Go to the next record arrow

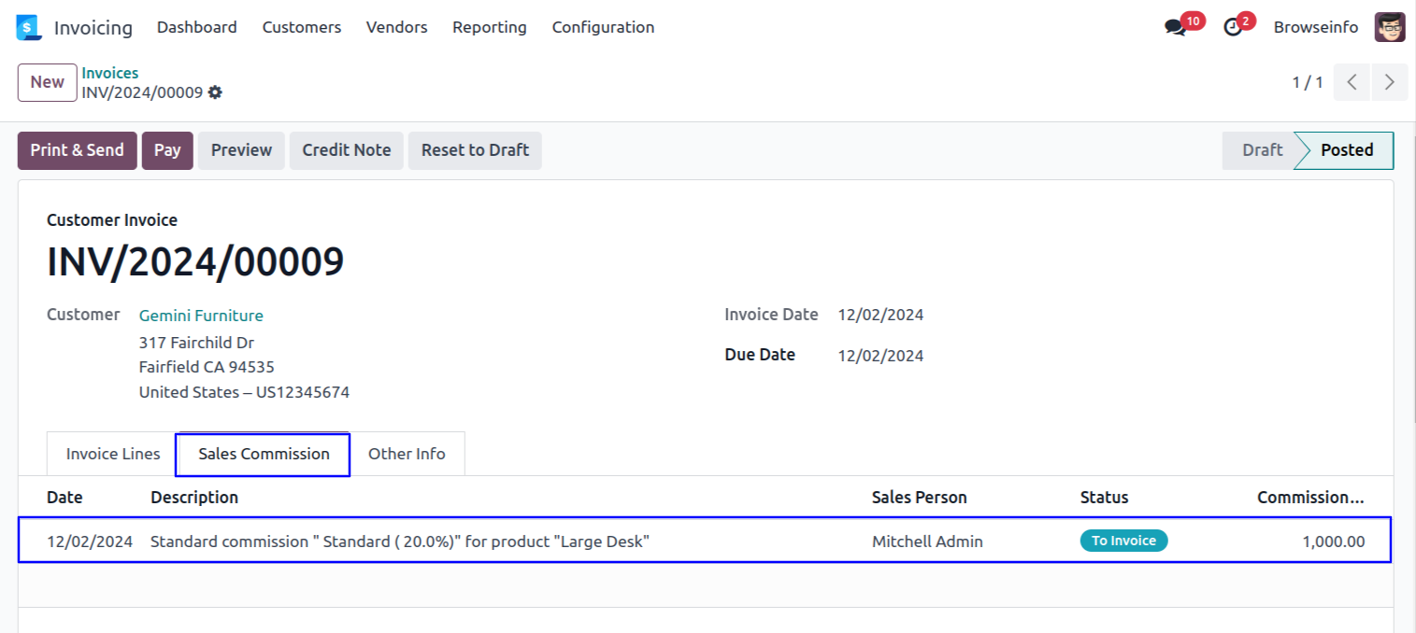point(1389,82)
